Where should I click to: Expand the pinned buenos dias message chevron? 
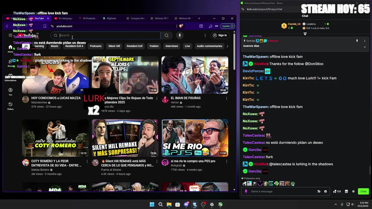tap(365, 47)
